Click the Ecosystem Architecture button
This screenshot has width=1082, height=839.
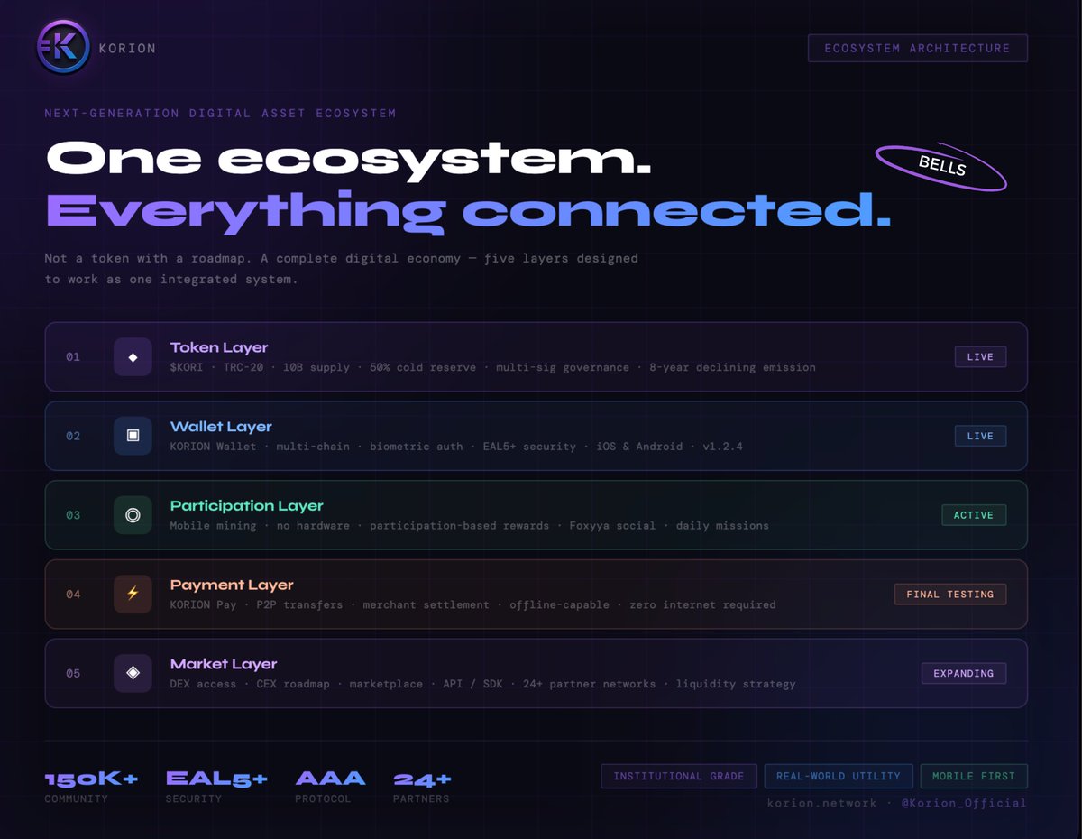point(917,48)
